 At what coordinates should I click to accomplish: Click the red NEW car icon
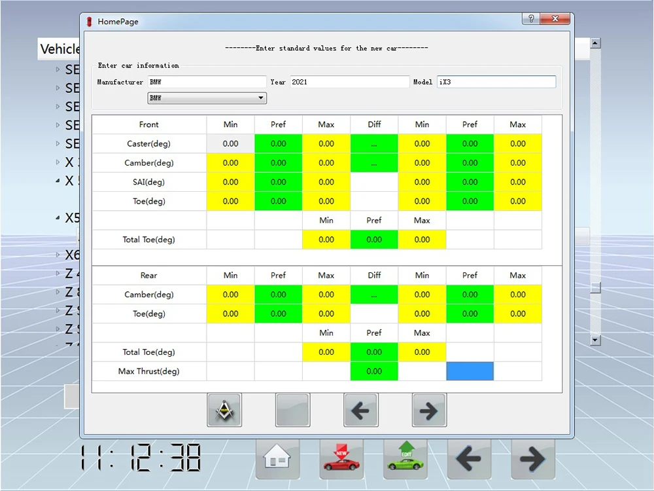pos(341,458)
